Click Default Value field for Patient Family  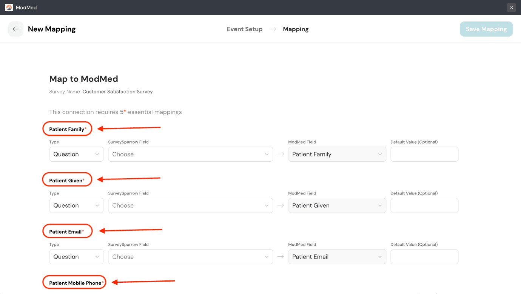click(424, 154)
